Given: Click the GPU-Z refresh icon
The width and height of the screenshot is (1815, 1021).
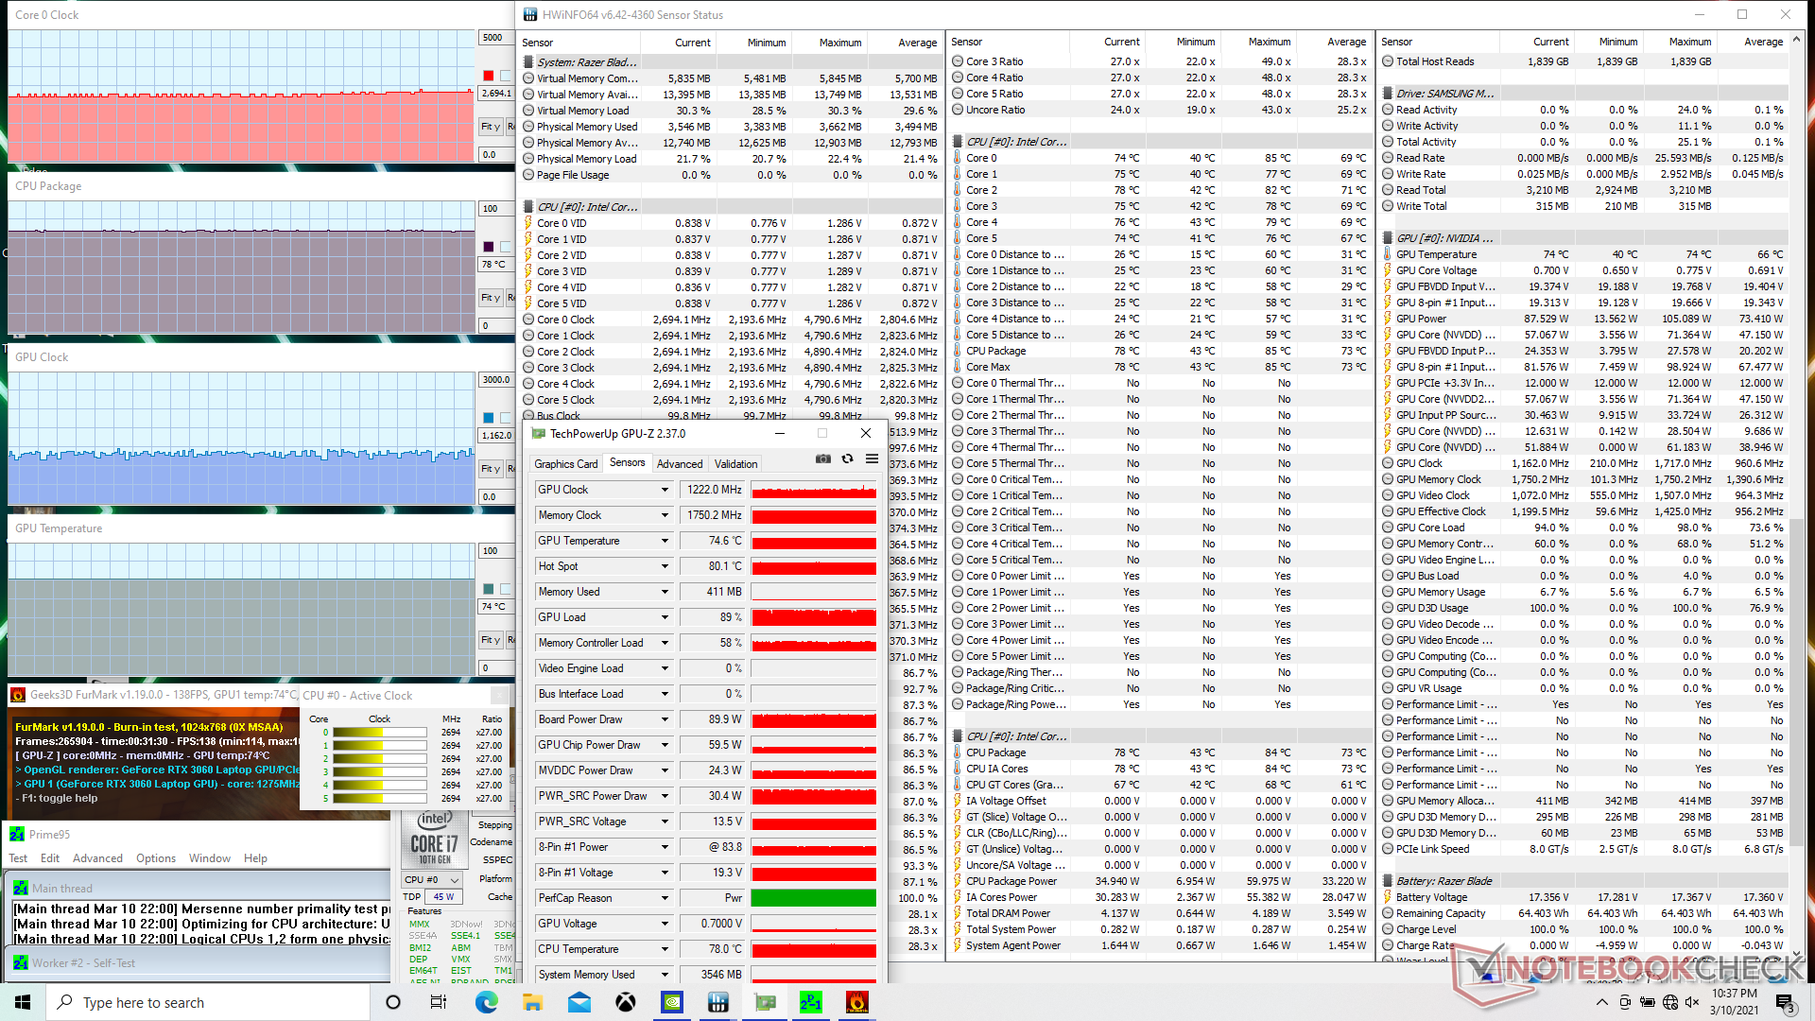Looking at the screenshot, I should pos(848,459).
